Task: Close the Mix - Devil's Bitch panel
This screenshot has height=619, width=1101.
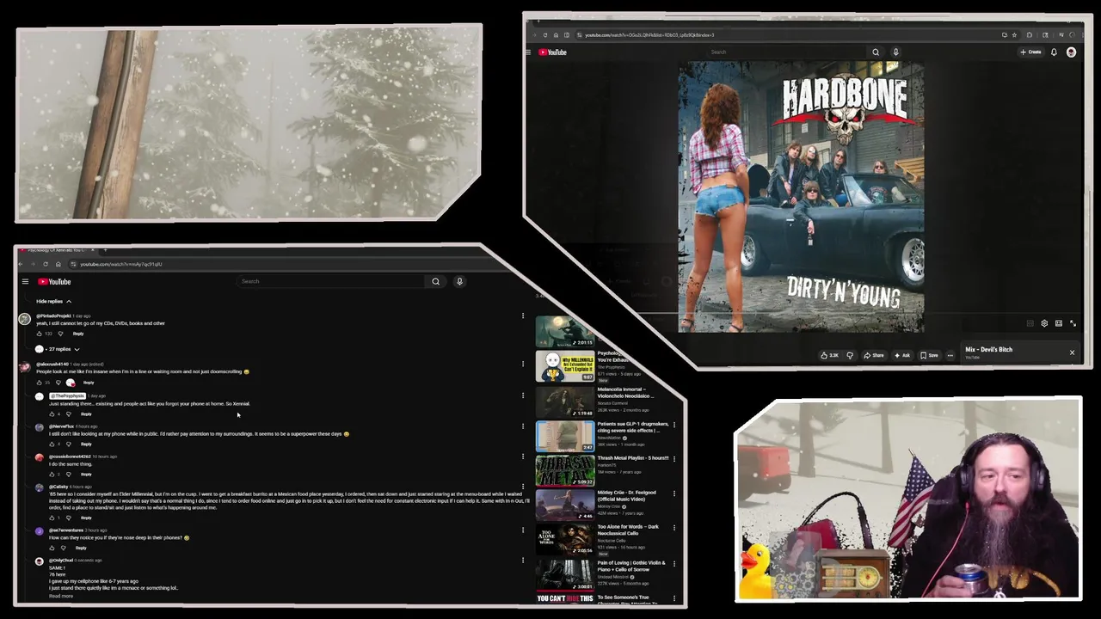Action: [x=1072, y=352]
